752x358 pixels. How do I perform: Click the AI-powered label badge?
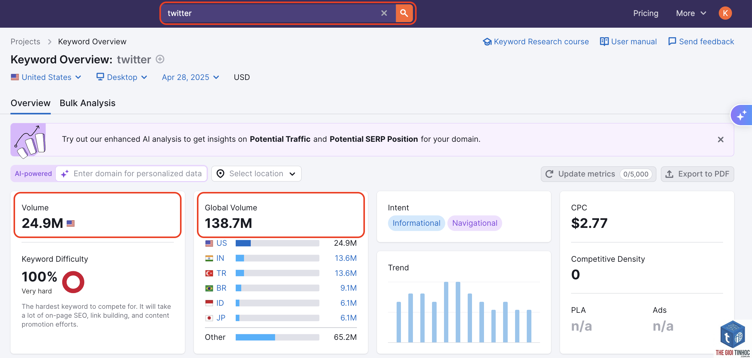[33, 174]
